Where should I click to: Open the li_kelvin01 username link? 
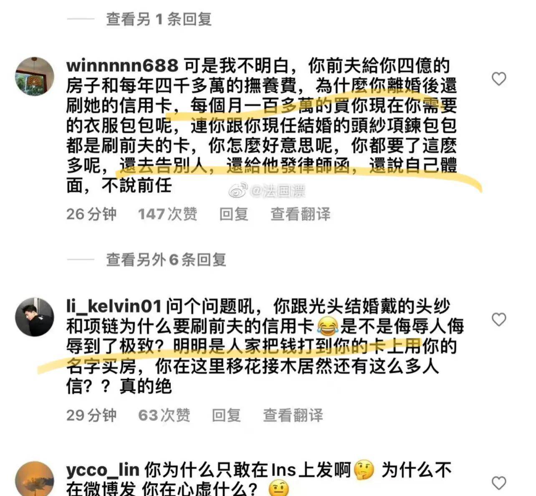pos(114,306)
